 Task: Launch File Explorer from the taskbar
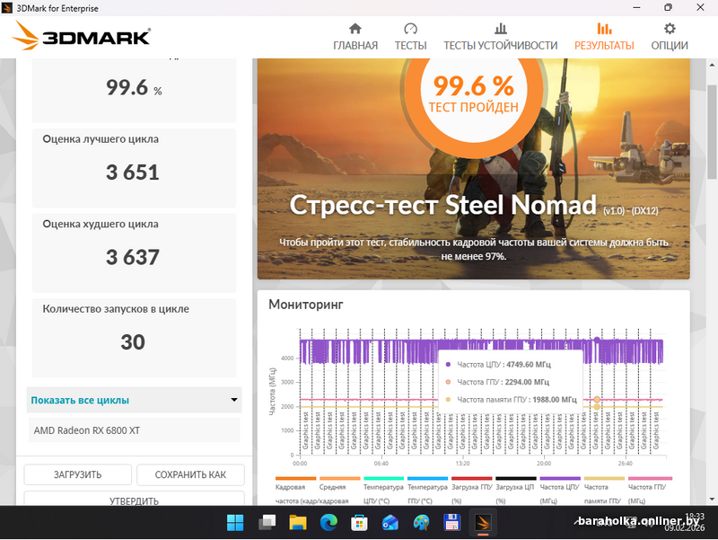(298, 523)
